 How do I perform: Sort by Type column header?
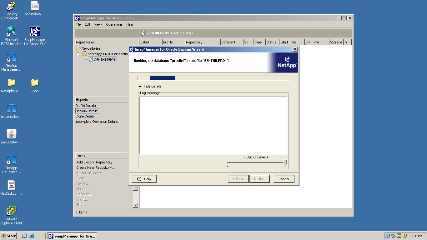pyautogui.click(x=259, y=42)
